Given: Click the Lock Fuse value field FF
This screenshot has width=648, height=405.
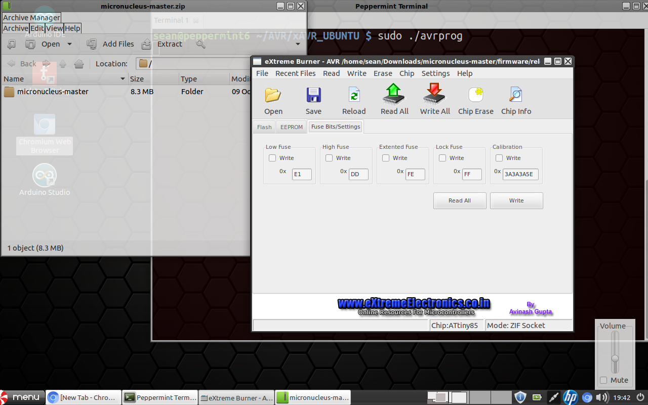Looking at the screenshot, I should point(472,175).
